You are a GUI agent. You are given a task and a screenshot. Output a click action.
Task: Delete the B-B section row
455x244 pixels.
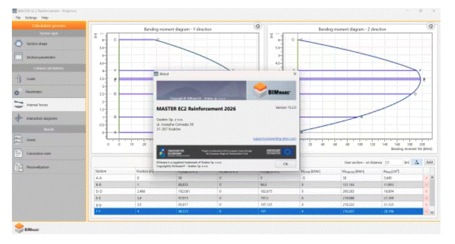point(426,184)
